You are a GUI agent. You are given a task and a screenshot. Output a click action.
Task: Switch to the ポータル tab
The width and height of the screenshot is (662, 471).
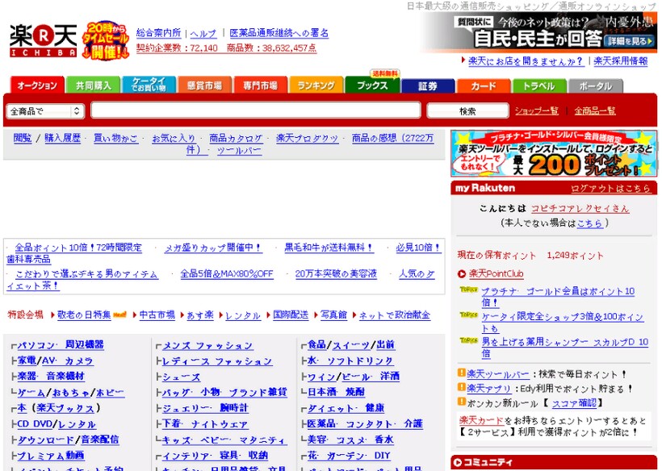pos(595,85)
